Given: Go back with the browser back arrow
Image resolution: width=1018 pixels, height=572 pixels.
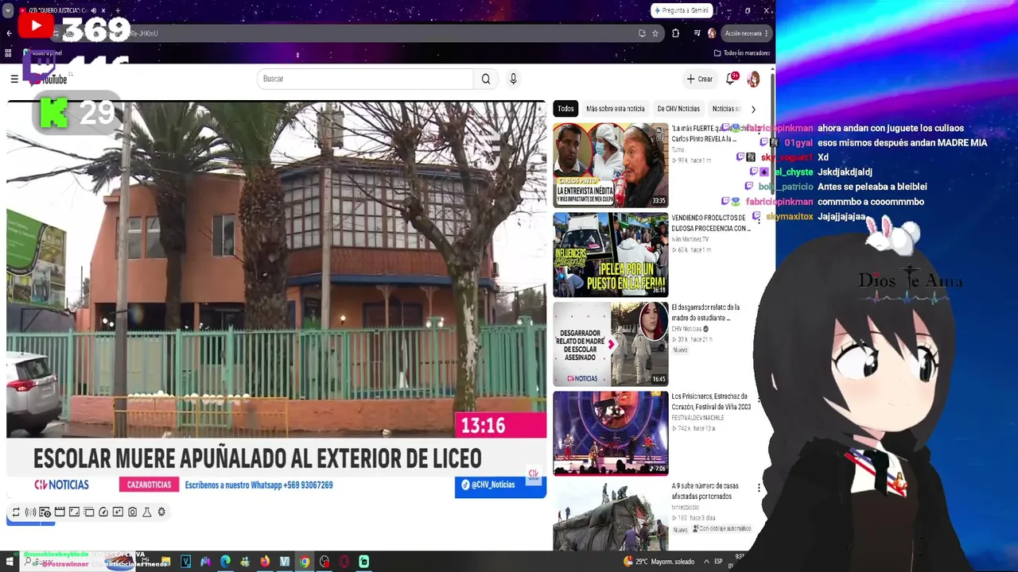Looking at the screenshot, I should click(9, 33).
